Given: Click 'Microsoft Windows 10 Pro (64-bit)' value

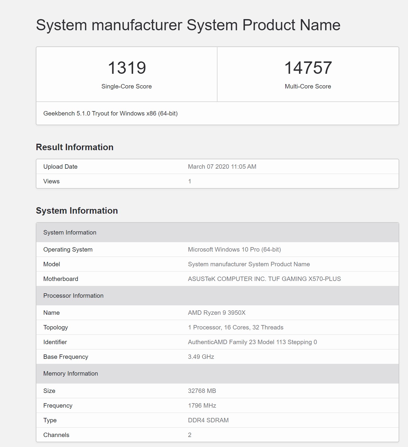Looking at the screenshot, I should [235, 250].
